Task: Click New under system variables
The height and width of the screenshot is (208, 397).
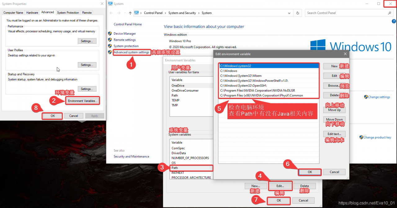Action: point(256,186)
